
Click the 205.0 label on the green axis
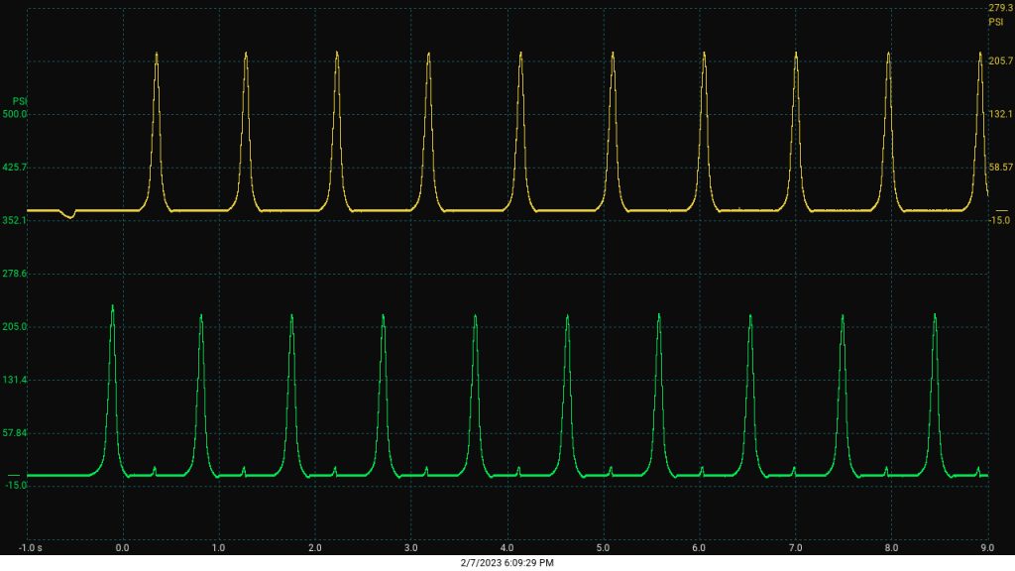coord(15,326)
